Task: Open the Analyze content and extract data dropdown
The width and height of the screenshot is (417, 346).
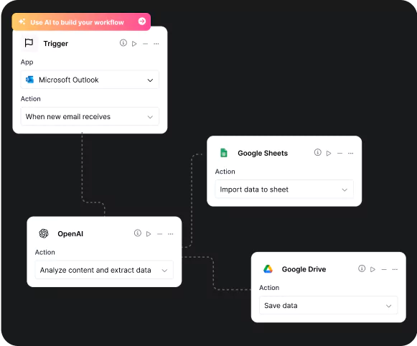Action: pos(104,270)
